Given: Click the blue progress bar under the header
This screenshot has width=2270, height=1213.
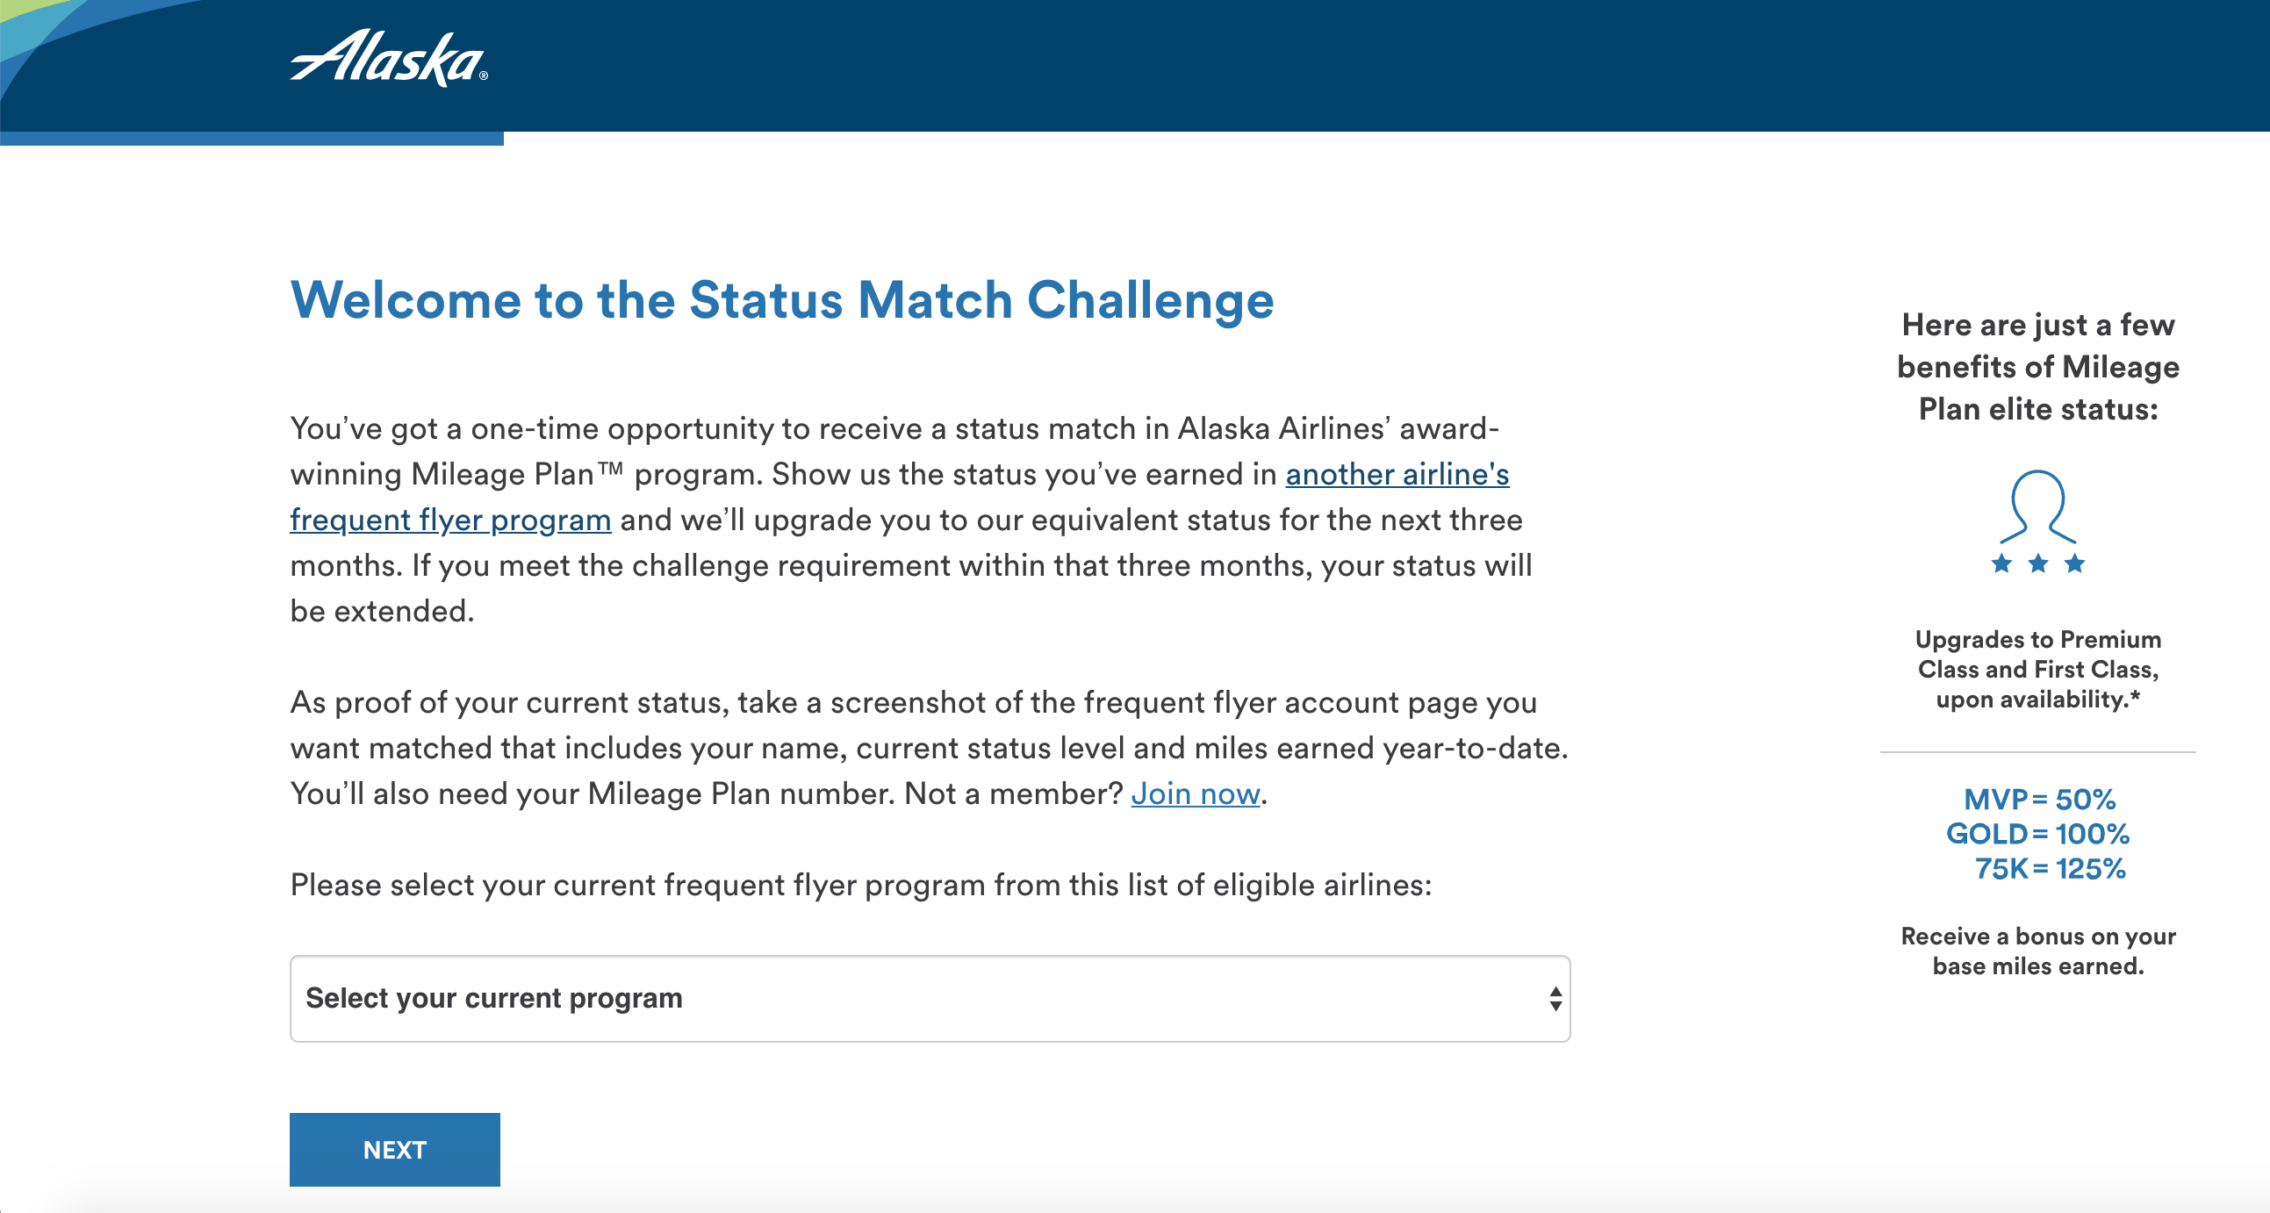Looking at the screenshot, I should point(251,139).
